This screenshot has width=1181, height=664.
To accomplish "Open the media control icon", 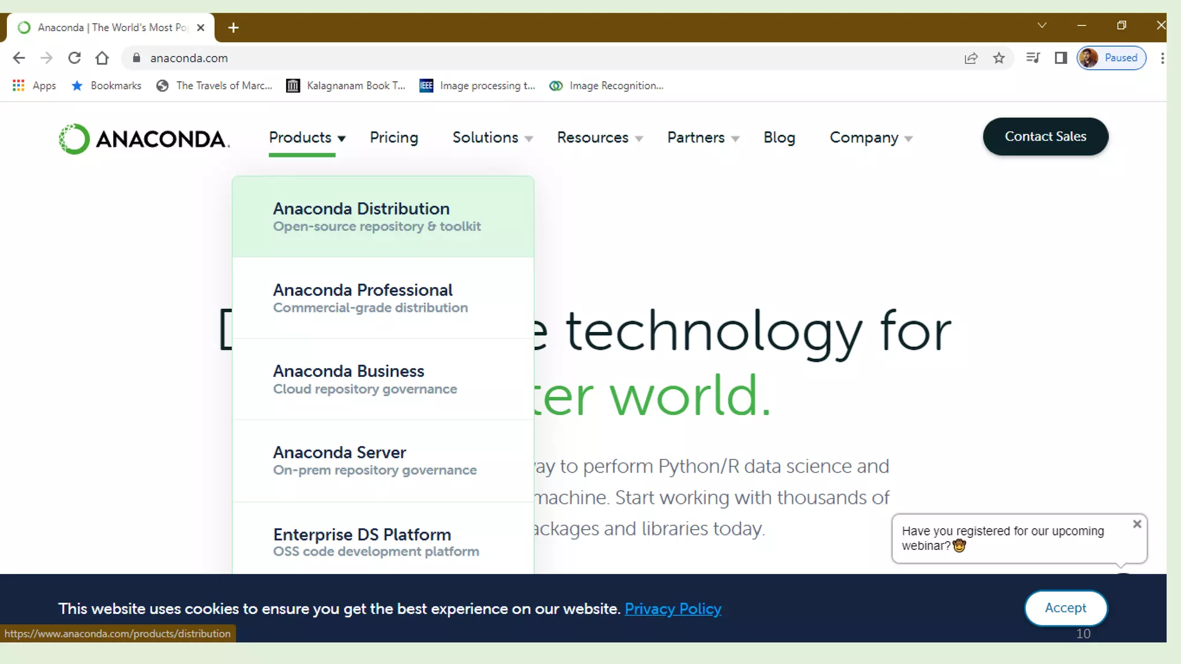I will tap(1032, 58).
